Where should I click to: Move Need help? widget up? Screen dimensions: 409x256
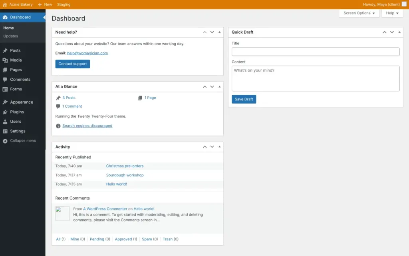pyautogui.click(x=205, y=32)
